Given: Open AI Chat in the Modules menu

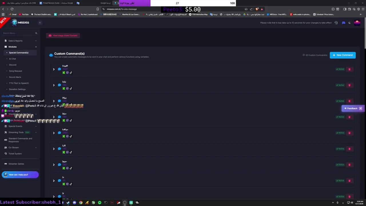Looking at the screenshot, I should 12,59.
